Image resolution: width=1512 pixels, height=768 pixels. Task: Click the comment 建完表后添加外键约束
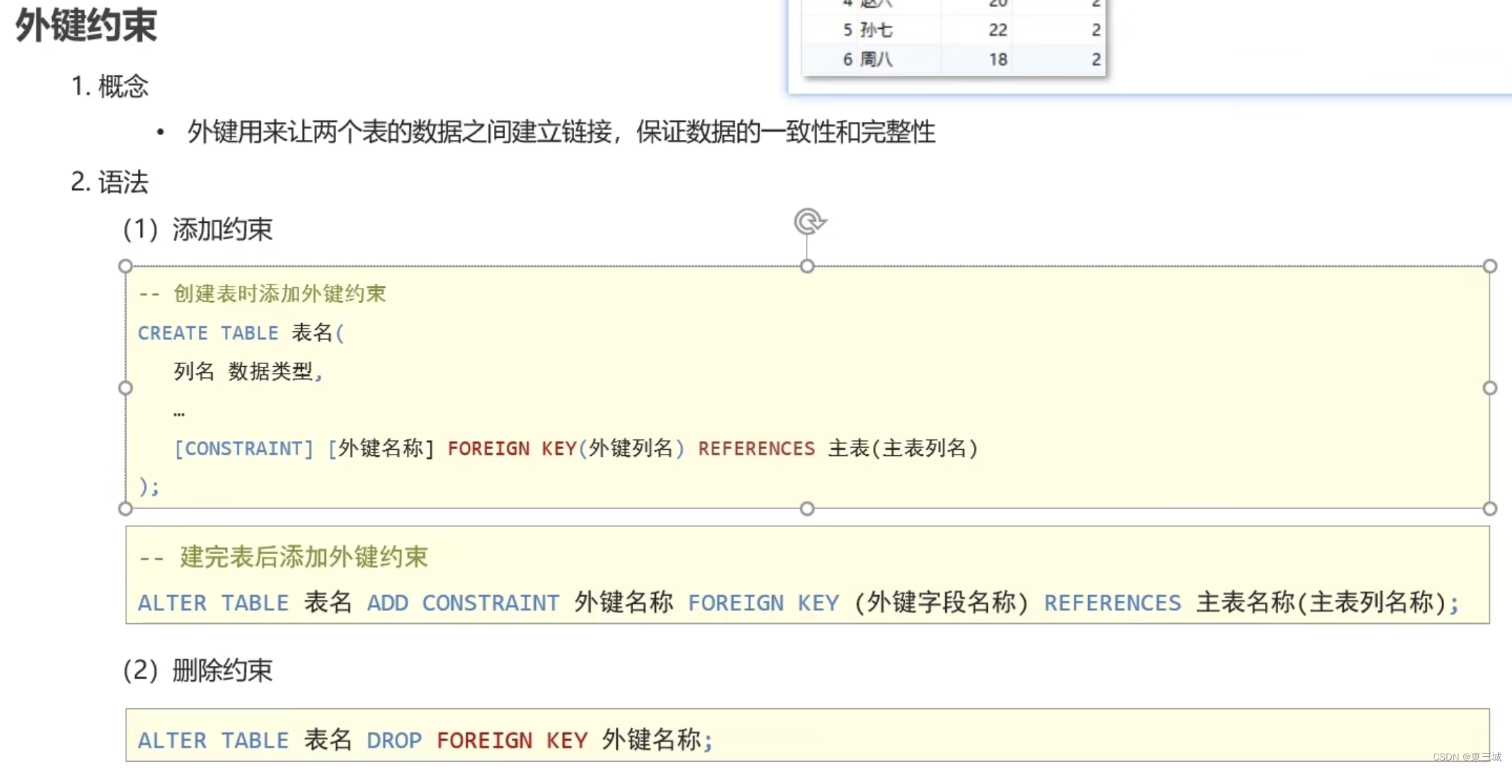coord(283,557)
